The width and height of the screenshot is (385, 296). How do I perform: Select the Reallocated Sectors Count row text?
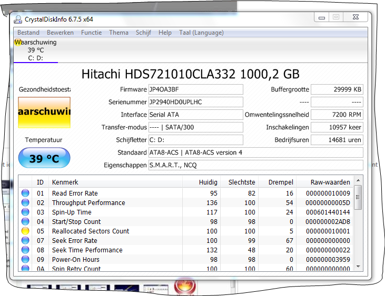pos(91,231)
